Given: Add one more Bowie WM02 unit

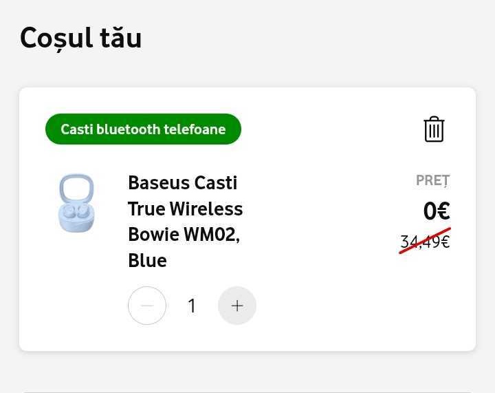Looking at the screenshot, I should click(237, 306).
